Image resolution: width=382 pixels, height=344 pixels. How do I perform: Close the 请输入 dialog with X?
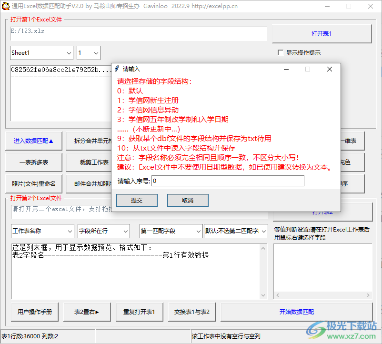[330, 69]
